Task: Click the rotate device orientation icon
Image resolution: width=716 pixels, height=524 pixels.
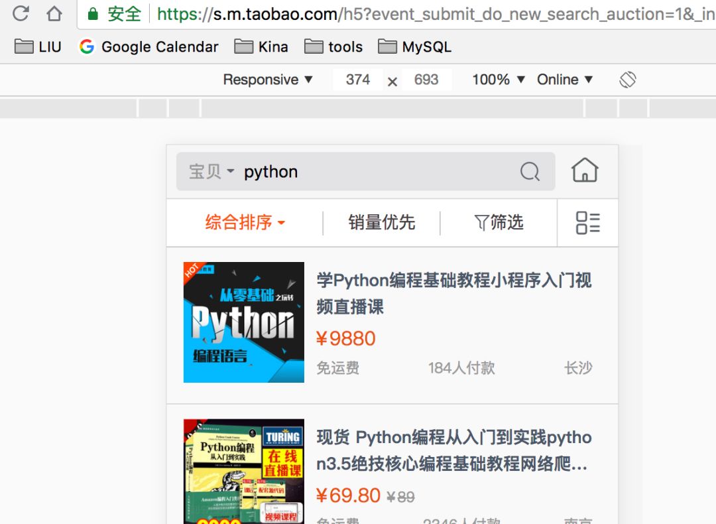Action: click(628, 80)
